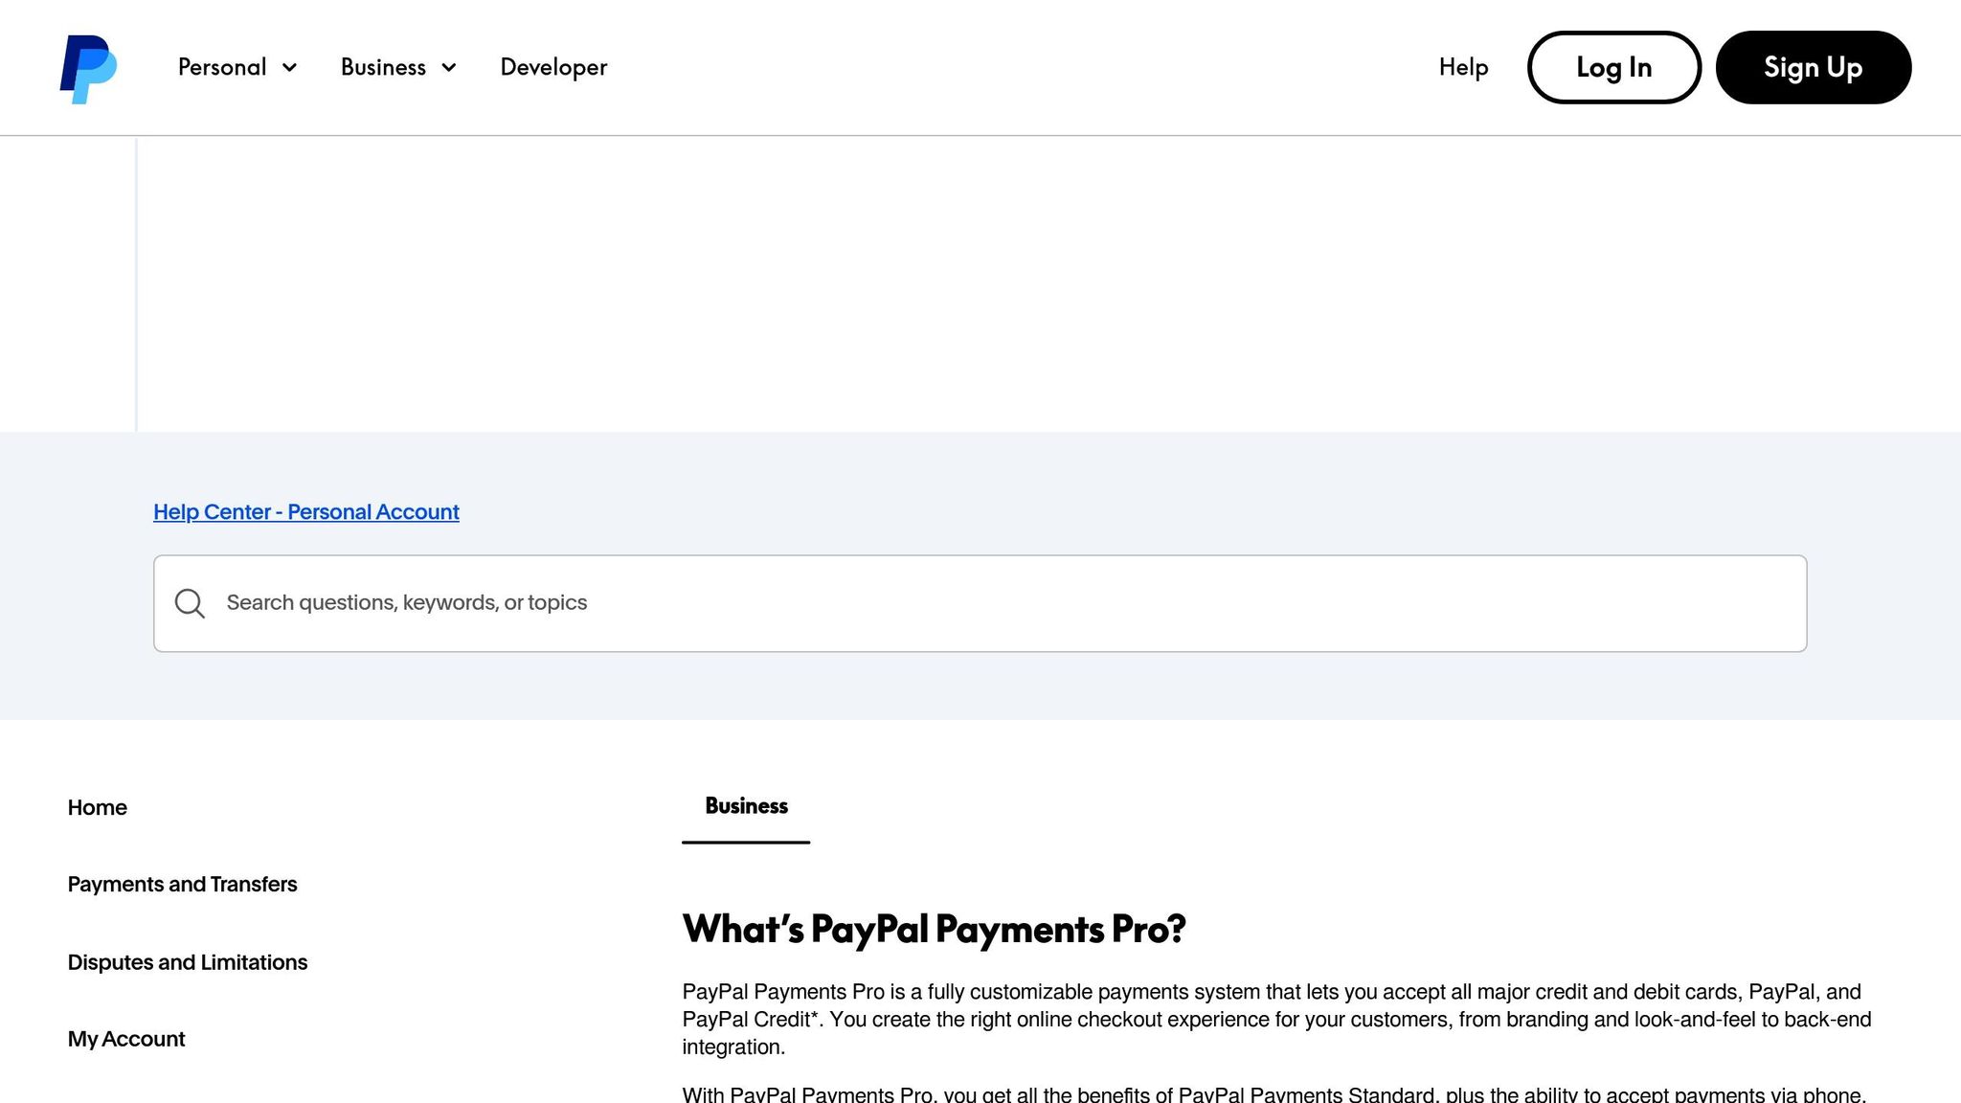
Task: Click the Sign Up button
Action: point(1813,67)
